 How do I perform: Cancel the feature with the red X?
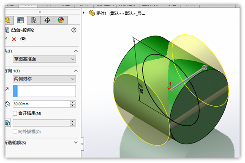click(x=14, y=39)
